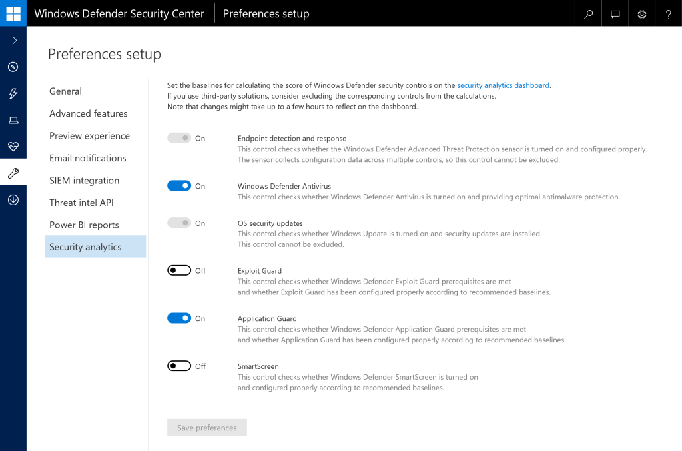Open the lightning bolt alerts icon
The image size is (682, 451).
[x=13, y=93]
